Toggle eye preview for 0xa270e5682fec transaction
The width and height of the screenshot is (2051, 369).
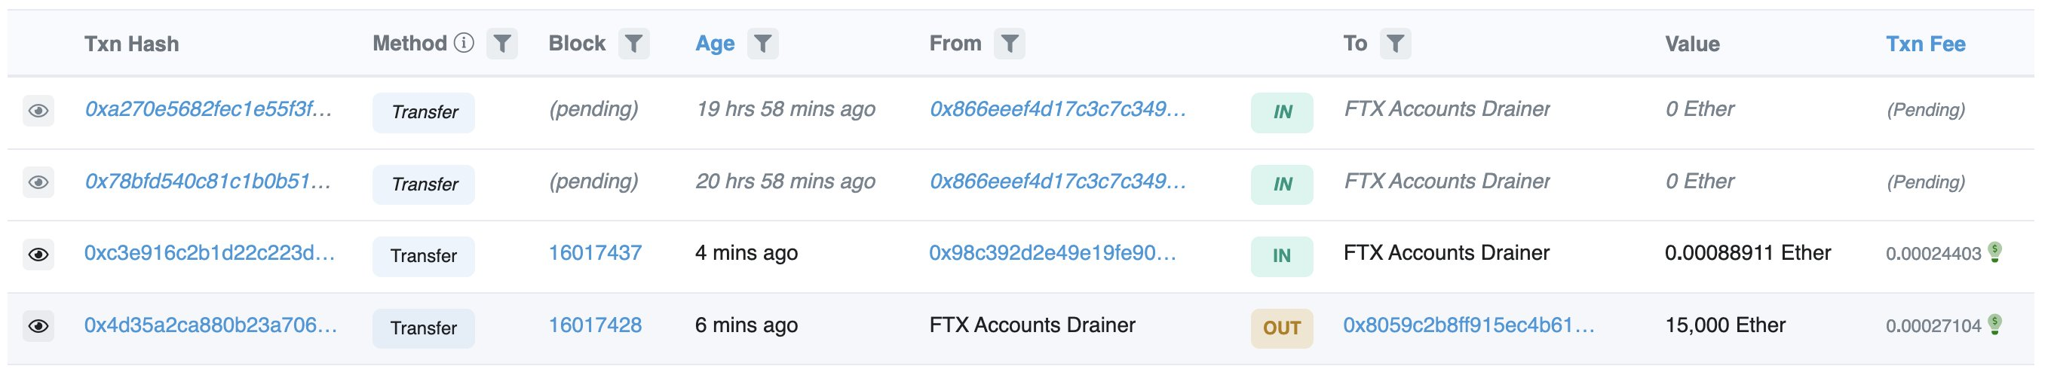[38, 111]
